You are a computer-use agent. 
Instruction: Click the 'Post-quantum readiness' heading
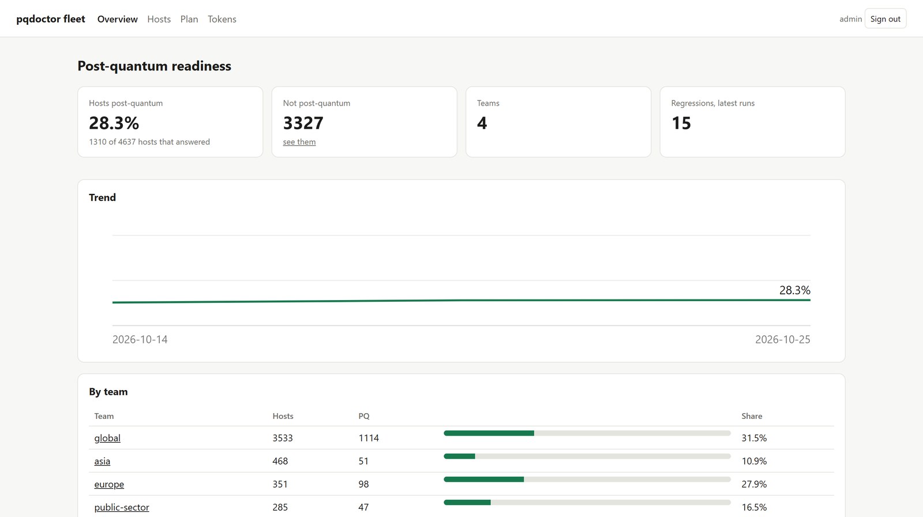tap(155, 66)
